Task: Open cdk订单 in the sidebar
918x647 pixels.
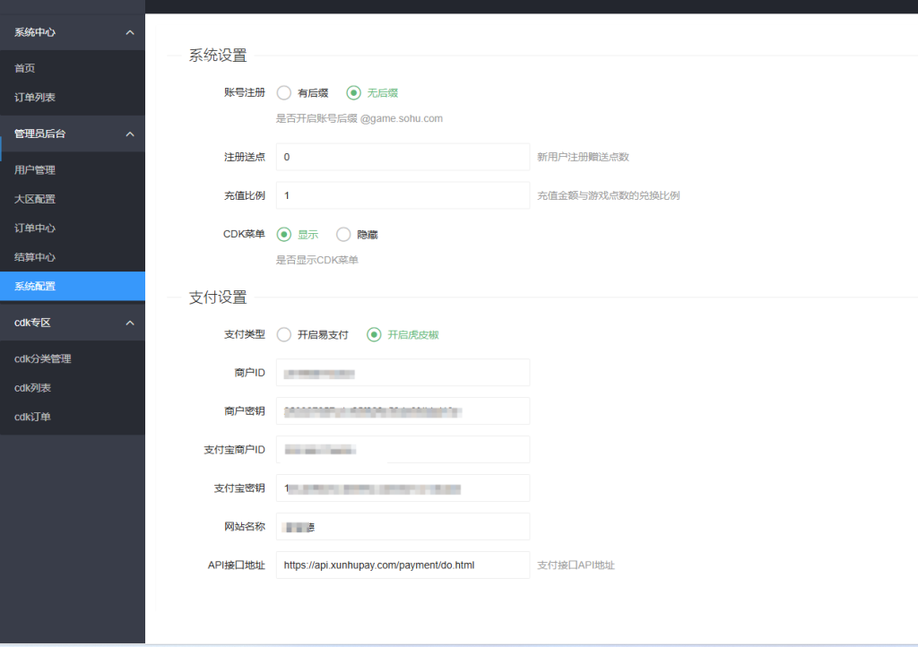Action: click(32, 417)
